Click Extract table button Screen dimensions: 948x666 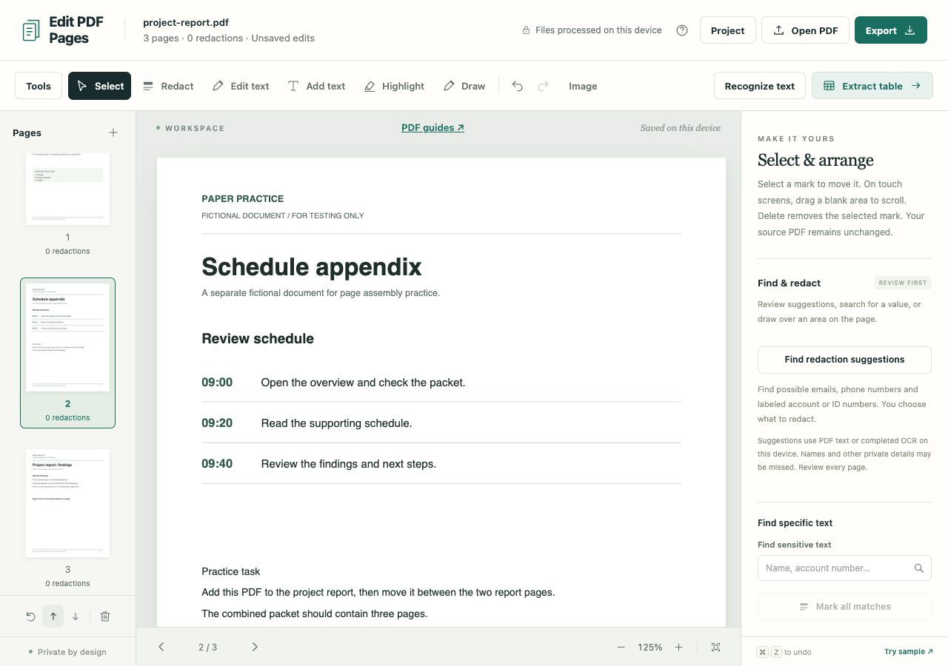point(872,86)
